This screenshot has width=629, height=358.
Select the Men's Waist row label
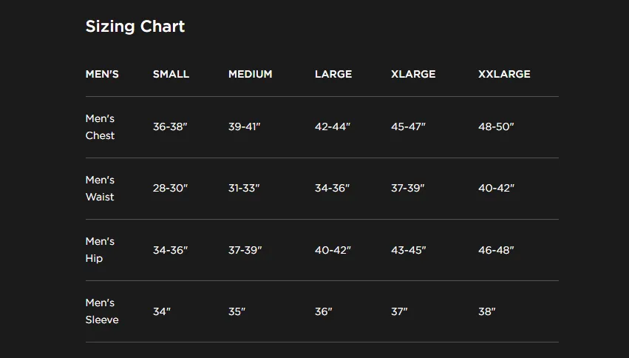[x=100, y=188]
